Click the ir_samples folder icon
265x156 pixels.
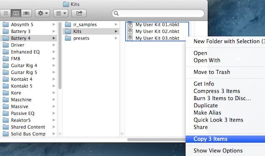click(x=68, y=24)
